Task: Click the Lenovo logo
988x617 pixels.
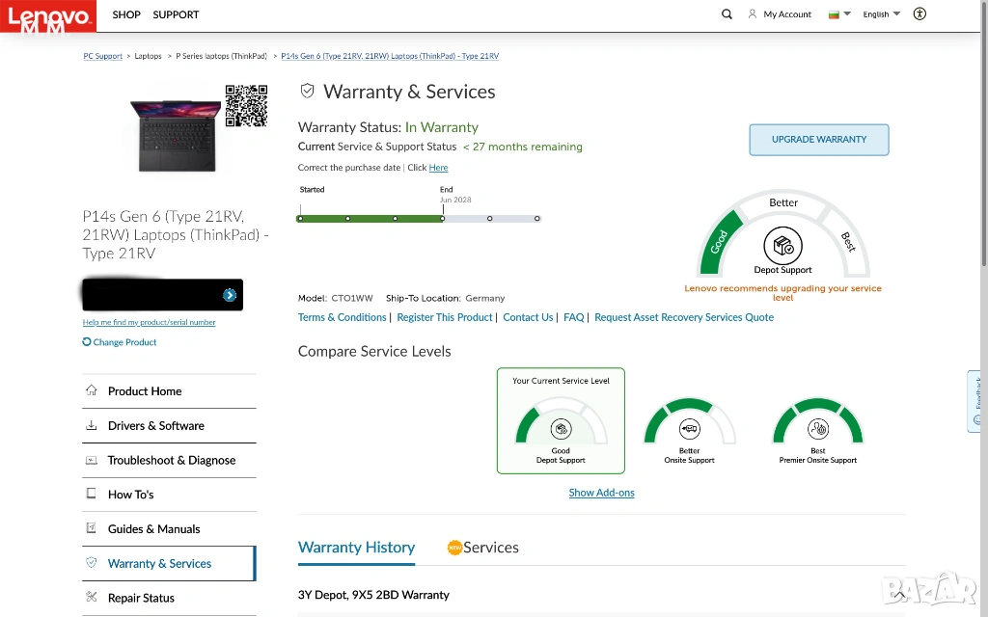Action: 47,16
